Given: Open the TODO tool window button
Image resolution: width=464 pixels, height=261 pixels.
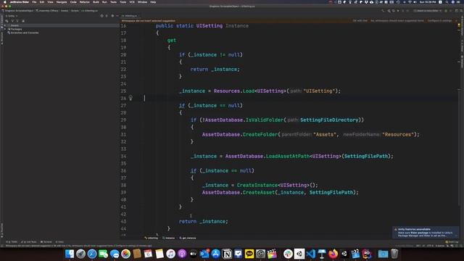Looking at the screenshot, I should click(12, 241).
